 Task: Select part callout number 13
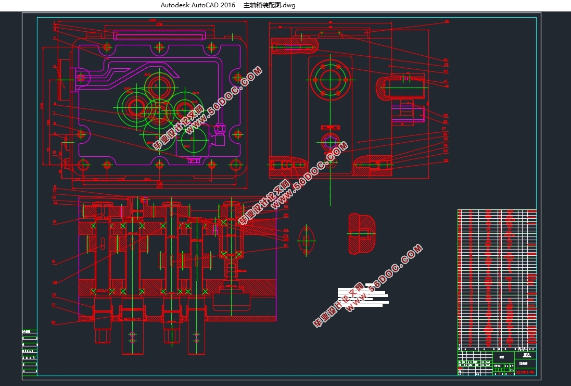(54, 197)
